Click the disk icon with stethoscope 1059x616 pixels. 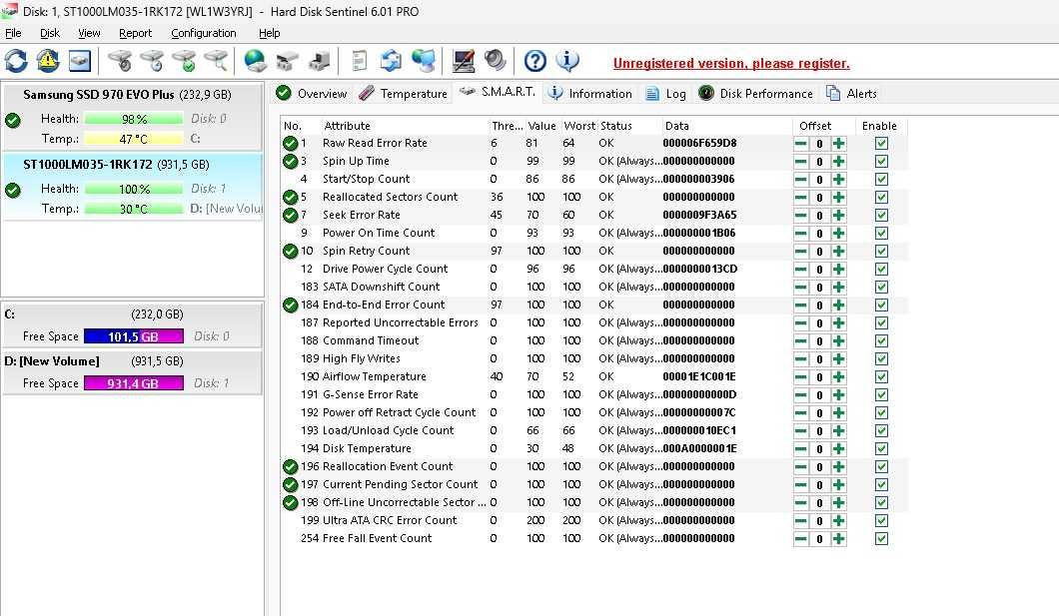(120, 61)
